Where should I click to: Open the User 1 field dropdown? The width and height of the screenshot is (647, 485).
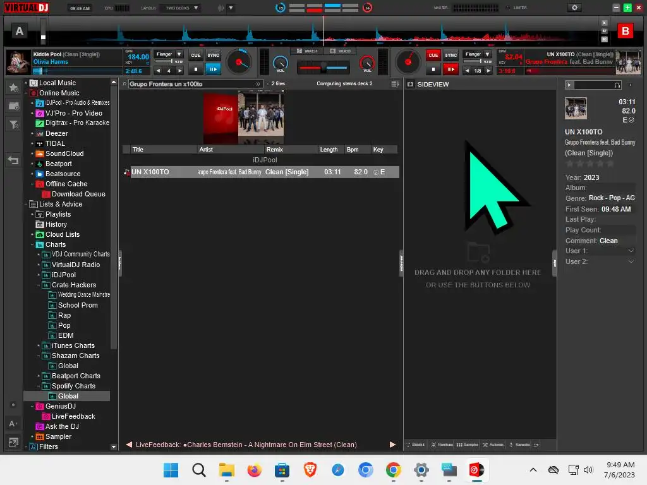point(631,251)
